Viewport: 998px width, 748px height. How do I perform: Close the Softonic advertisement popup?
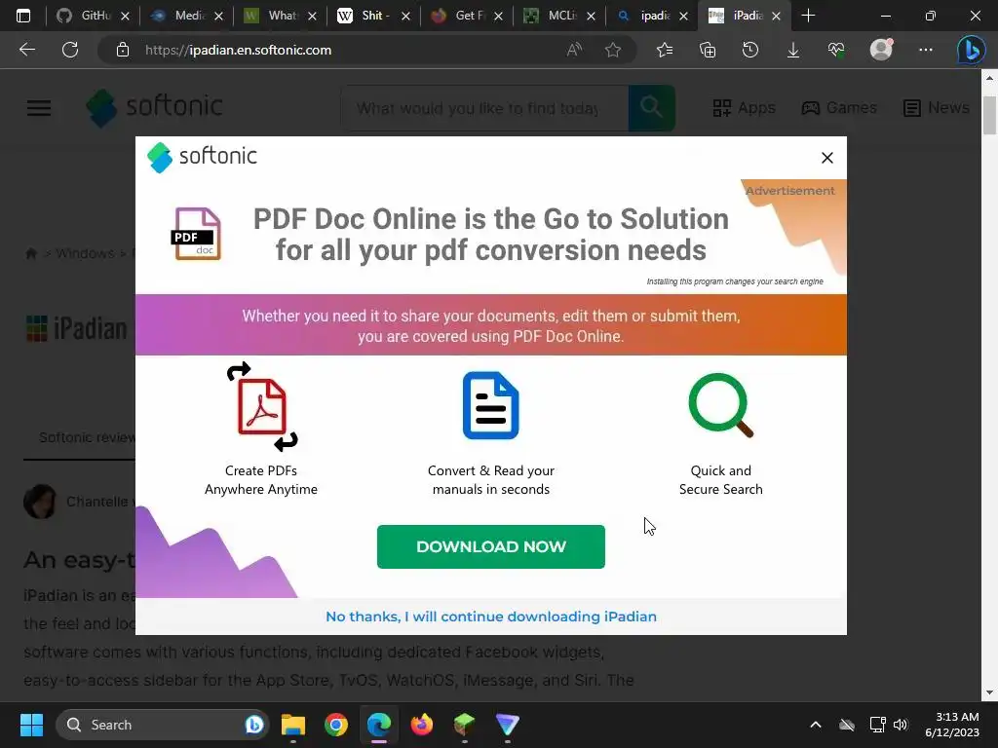pos(826,158)
